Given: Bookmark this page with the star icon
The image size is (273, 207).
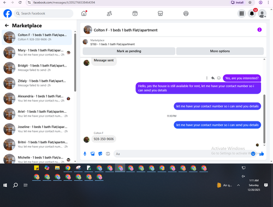Looking at the screenshot, I should 250,3.
